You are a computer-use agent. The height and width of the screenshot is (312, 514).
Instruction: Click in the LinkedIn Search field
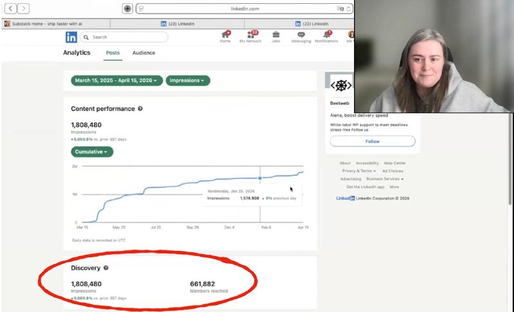pyautogui.click(x=124, y=37)
